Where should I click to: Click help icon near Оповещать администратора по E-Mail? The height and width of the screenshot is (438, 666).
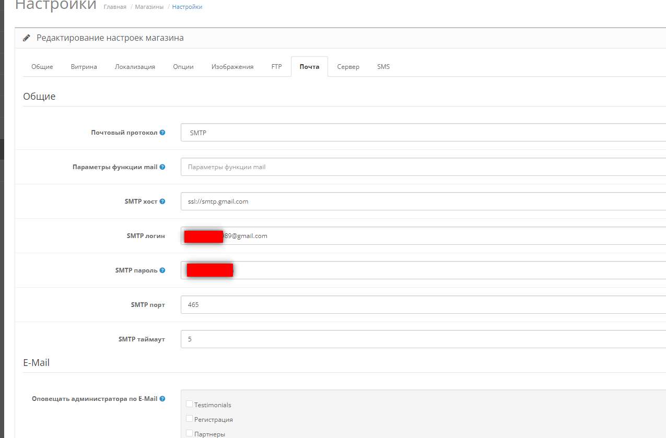(162, 399)
